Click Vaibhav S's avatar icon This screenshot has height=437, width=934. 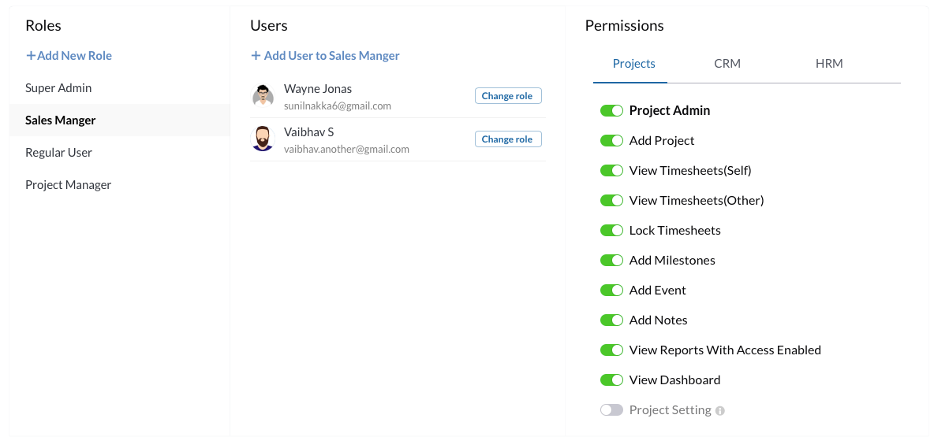[x=263, y=139]
